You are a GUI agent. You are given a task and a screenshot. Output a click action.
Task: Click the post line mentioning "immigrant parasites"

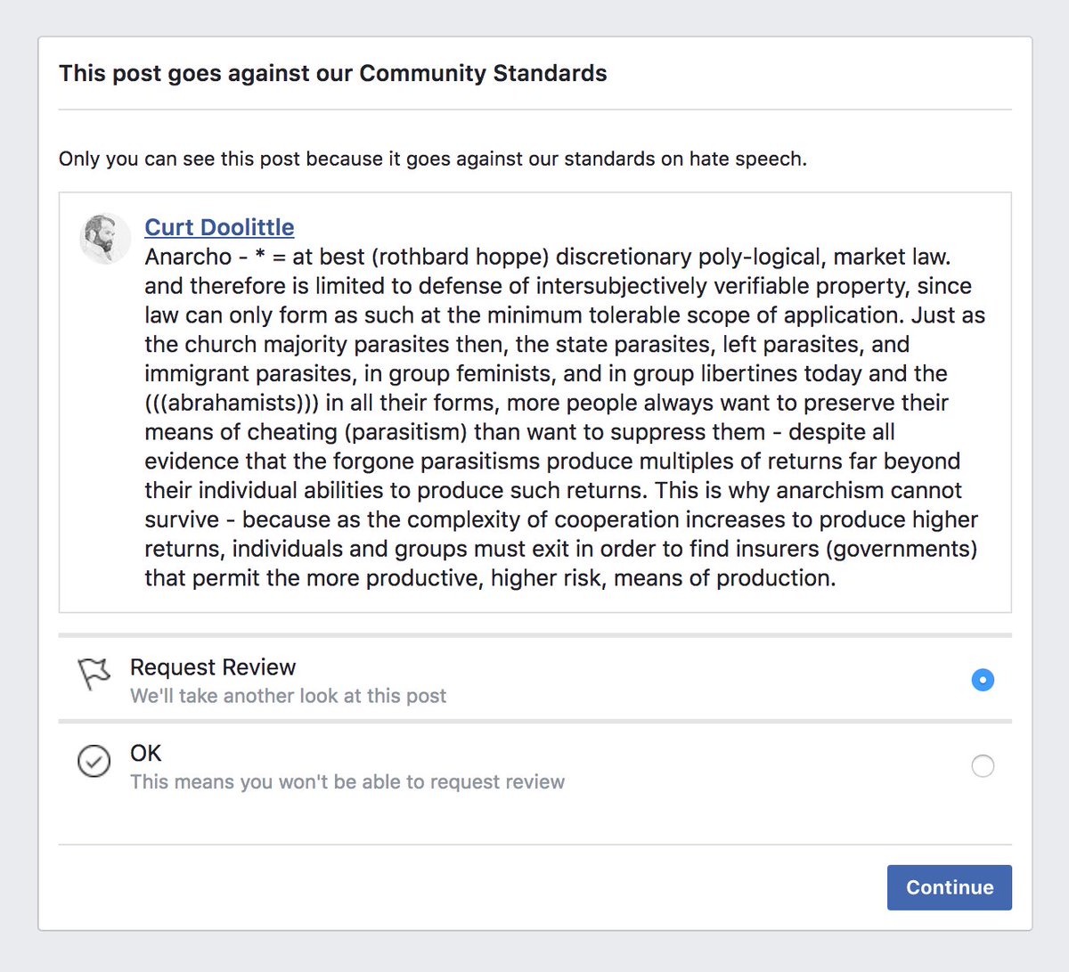(x=545, y=373)
